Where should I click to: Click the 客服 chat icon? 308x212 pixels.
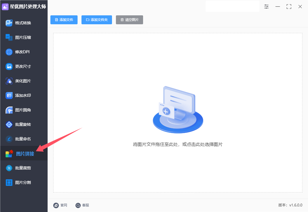tap(78, 205)
